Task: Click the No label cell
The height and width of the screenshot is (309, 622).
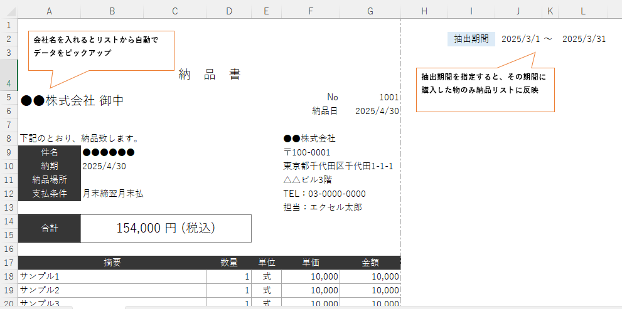Action: pos(311,97)
